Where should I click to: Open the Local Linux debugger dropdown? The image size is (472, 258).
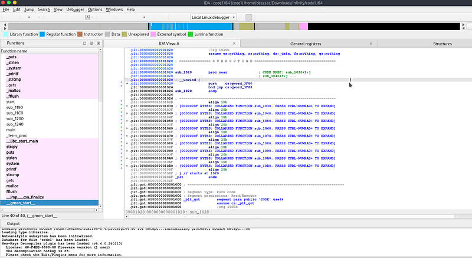[x=213, y=17]
